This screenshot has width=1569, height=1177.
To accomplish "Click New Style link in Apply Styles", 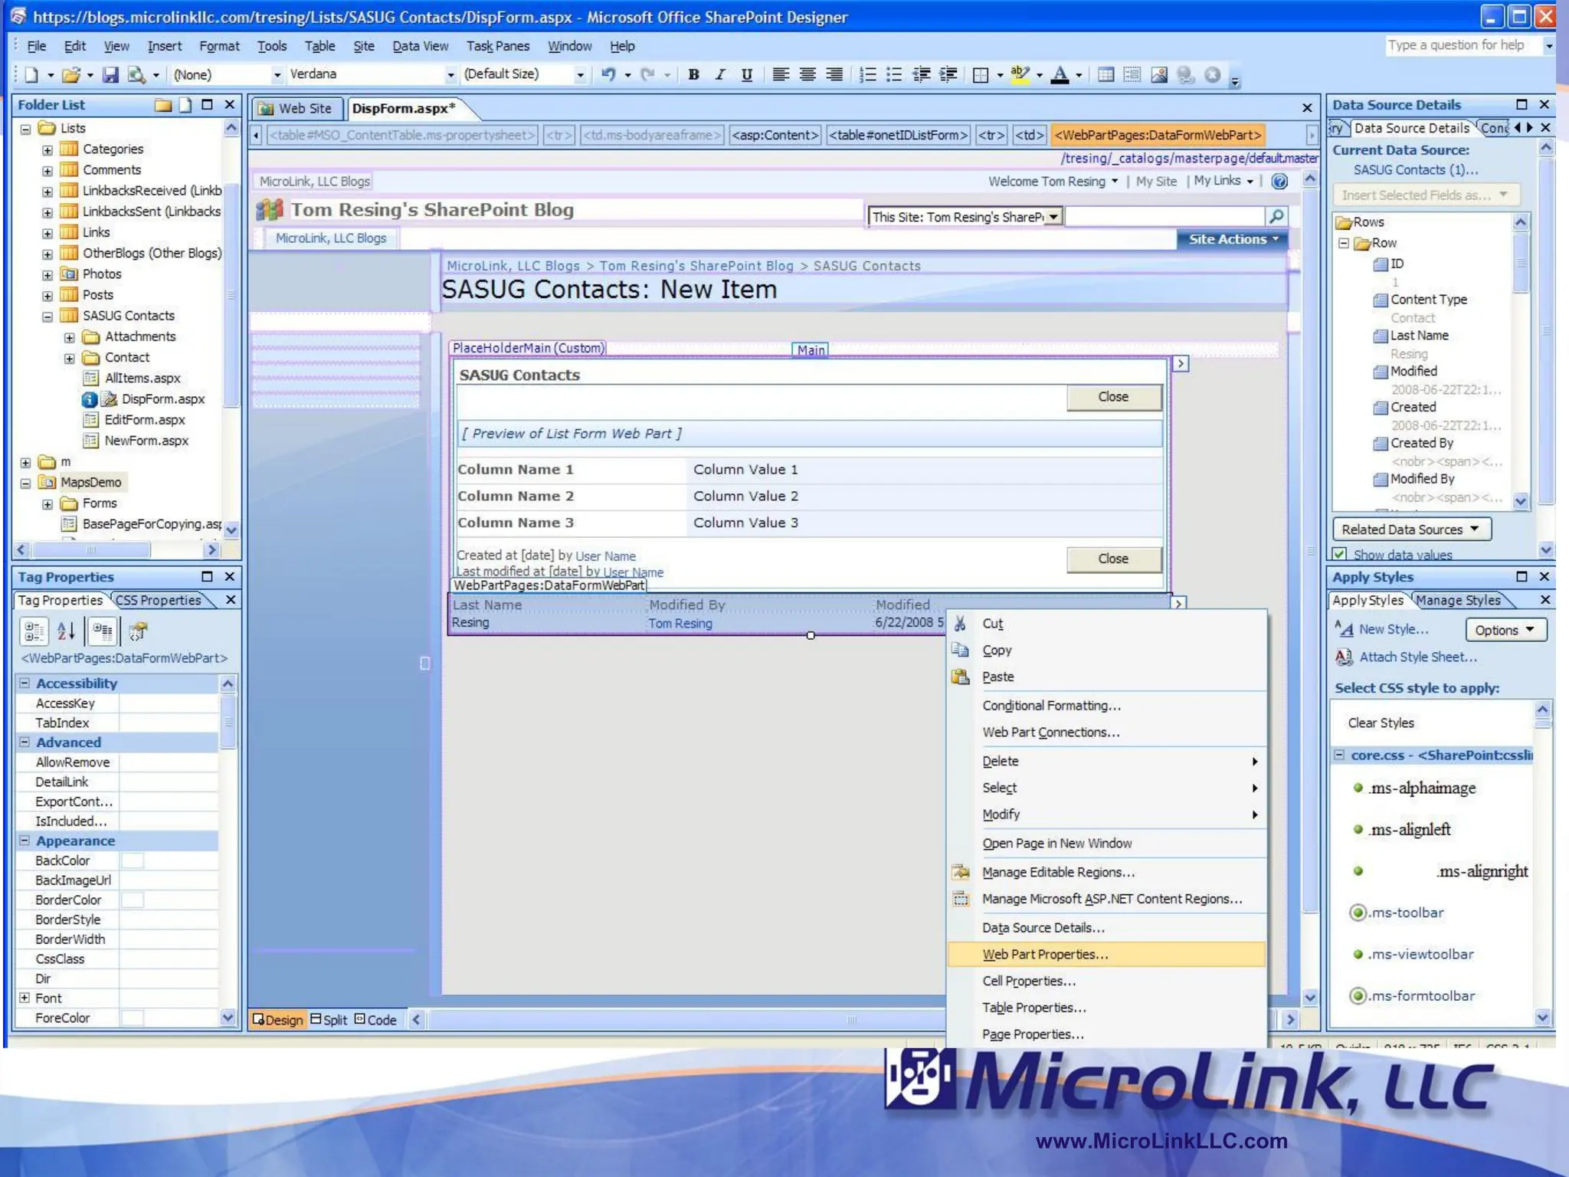I will [1392, 629].
